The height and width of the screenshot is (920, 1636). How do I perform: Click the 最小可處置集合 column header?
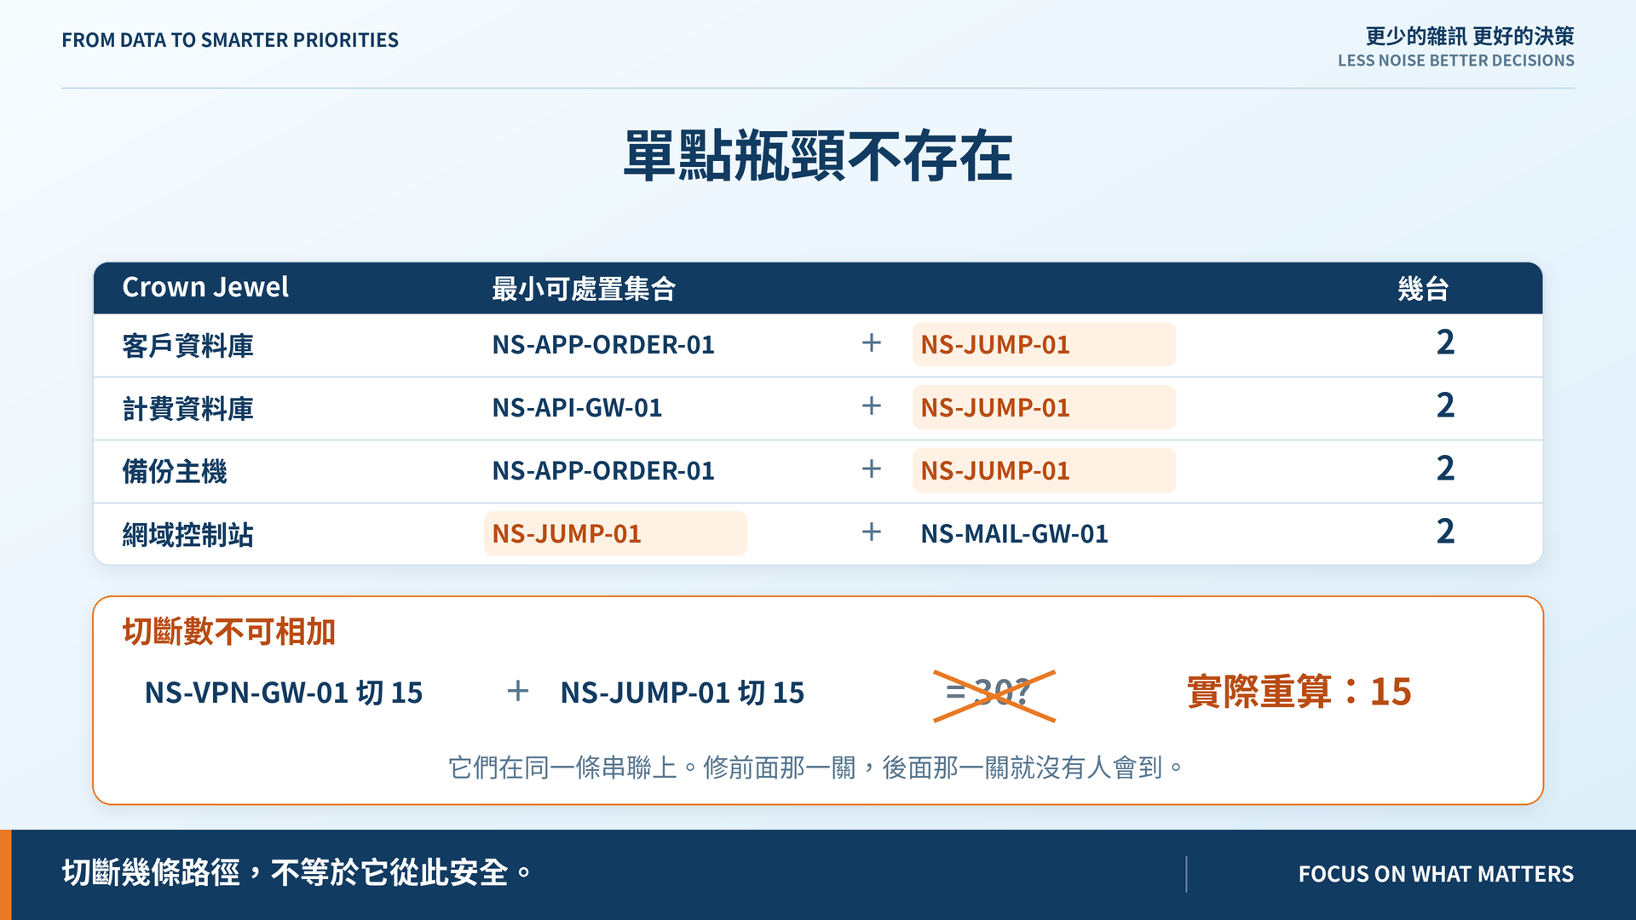(584, 289)
